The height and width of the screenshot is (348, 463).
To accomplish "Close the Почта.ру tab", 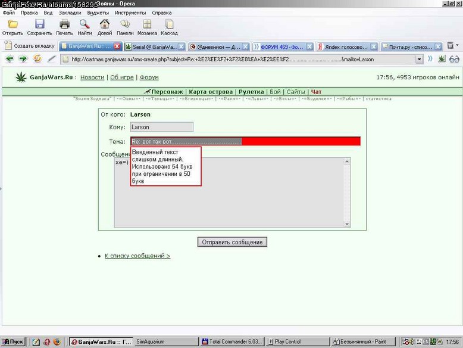I will point(438,46).
